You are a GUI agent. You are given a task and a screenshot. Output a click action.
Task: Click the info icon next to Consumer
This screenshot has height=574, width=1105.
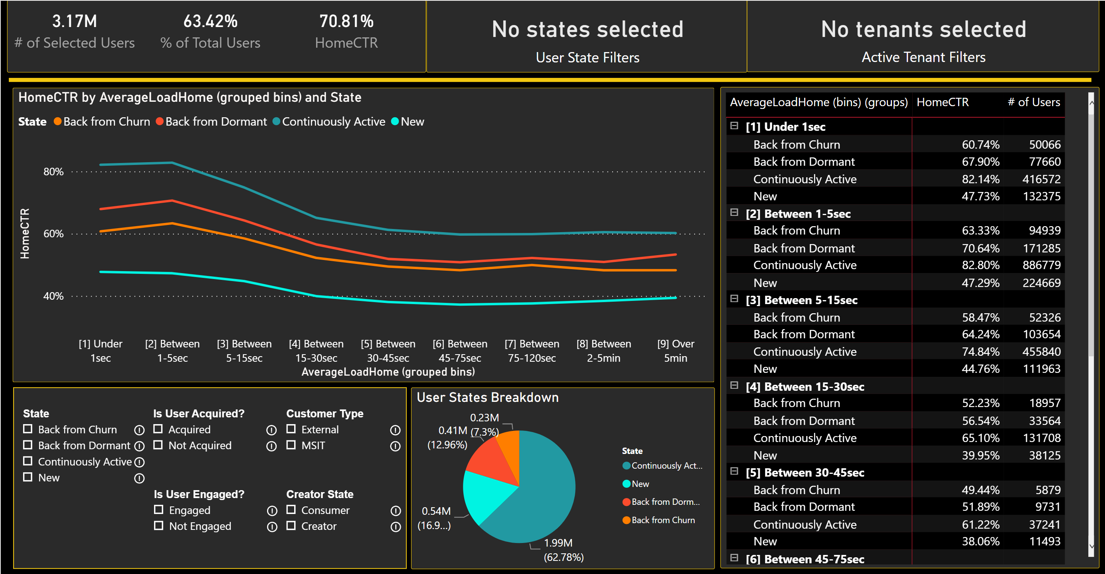click(x=396, y=510)
